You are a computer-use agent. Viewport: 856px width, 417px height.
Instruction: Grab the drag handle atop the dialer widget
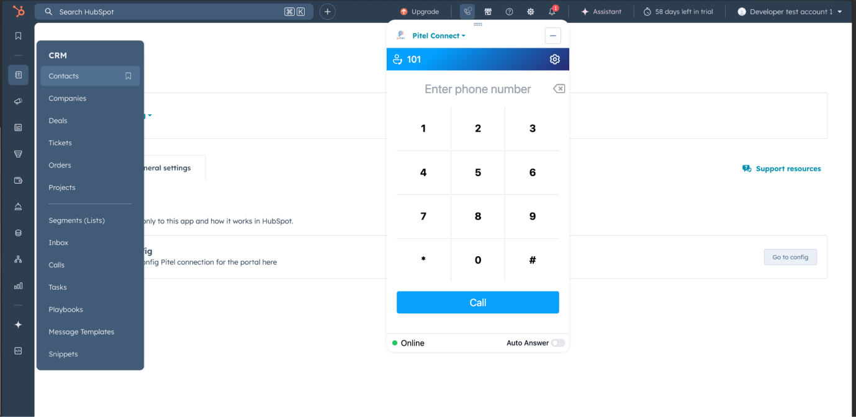tap(478, 24)
